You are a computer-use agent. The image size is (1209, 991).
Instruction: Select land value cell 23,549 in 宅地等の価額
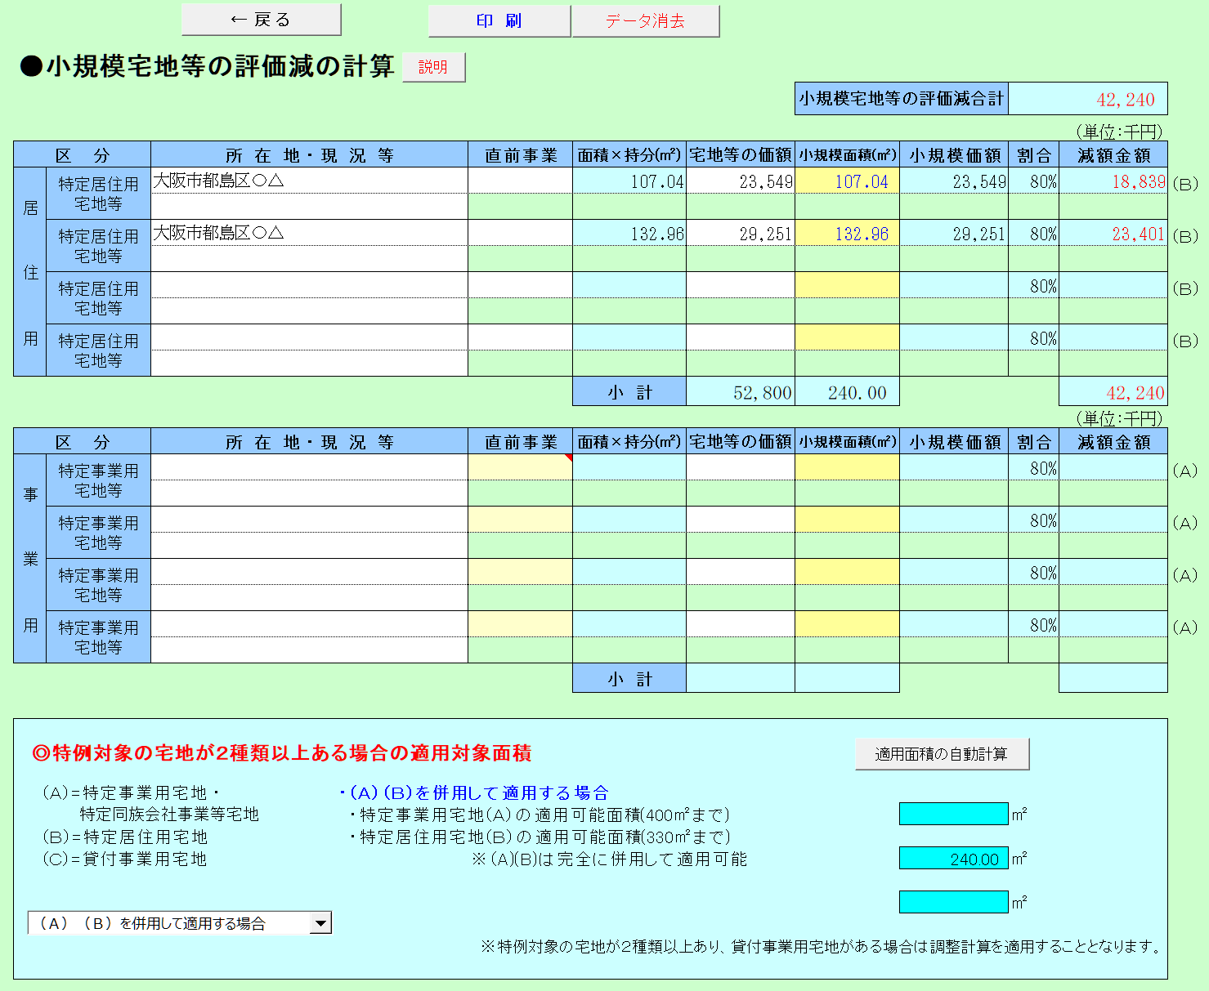(741, 181)
